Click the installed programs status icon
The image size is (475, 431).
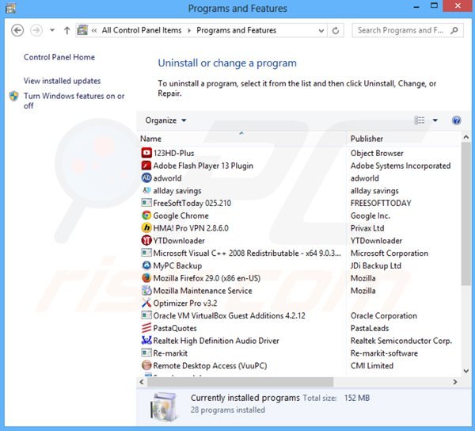click(x=164, y=406)
